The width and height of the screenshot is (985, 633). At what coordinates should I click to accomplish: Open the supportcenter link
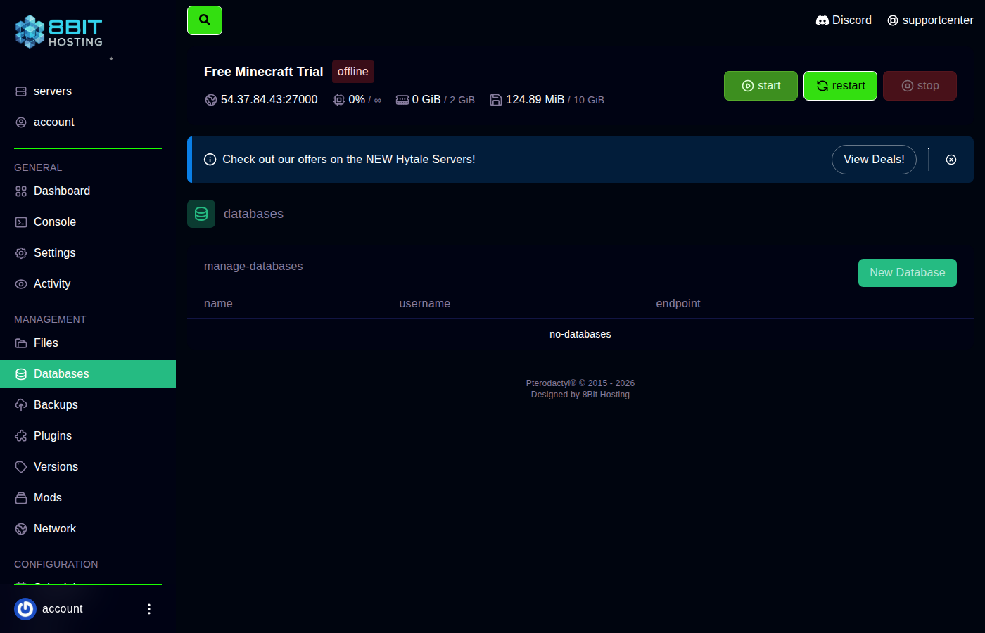click(930, 20)
